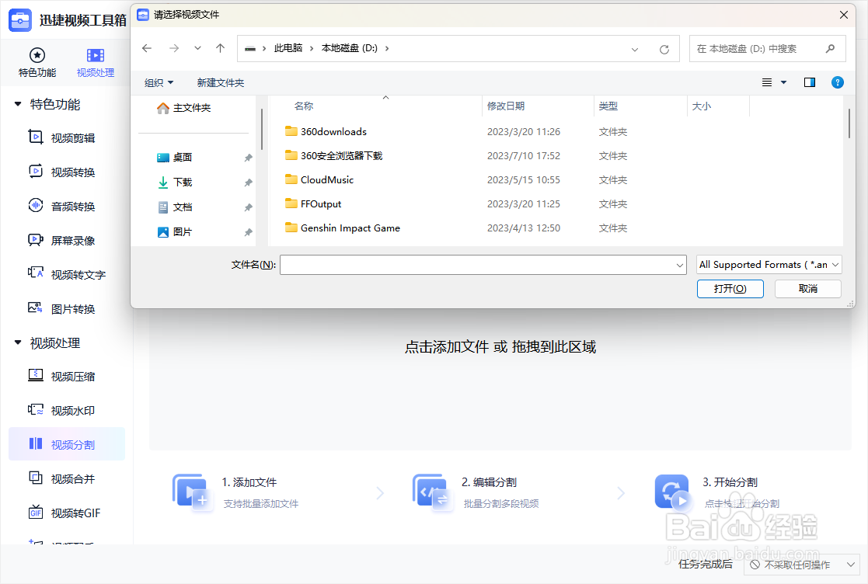The image size is (868, 584).
Task: Go back in the file dialog
Action: pos(147,48)
